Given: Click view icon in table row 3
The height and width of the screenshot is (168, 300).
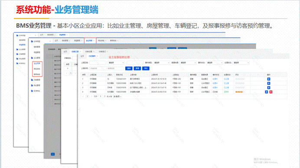Looking at the screenshot, I should tap(269, 87).
